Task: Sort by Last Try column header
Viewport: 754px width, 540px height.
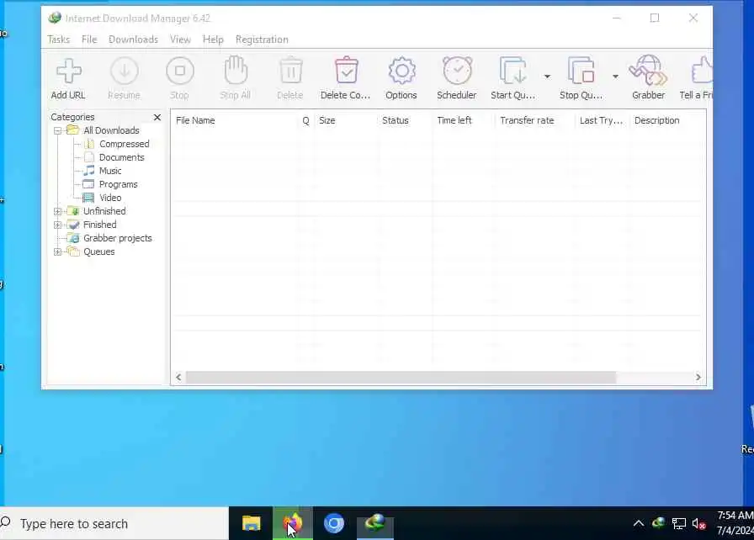Action: pyautogui.click(x=602, y=120)
